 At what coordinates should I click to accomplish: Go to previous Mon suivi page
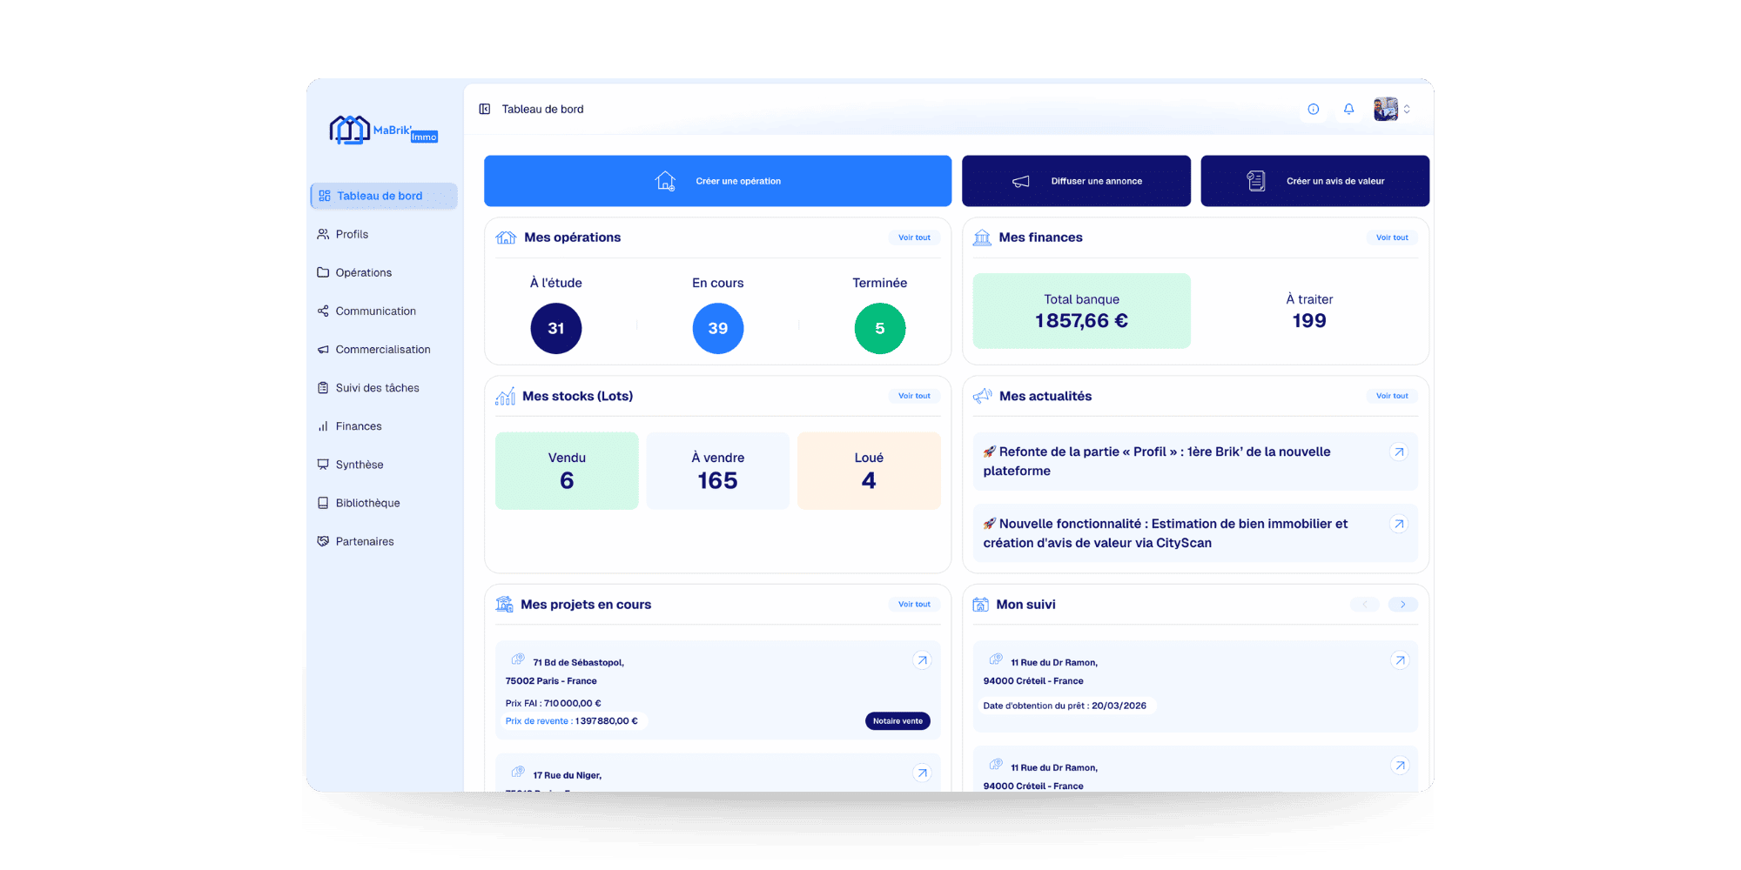tap(1365, 604)
